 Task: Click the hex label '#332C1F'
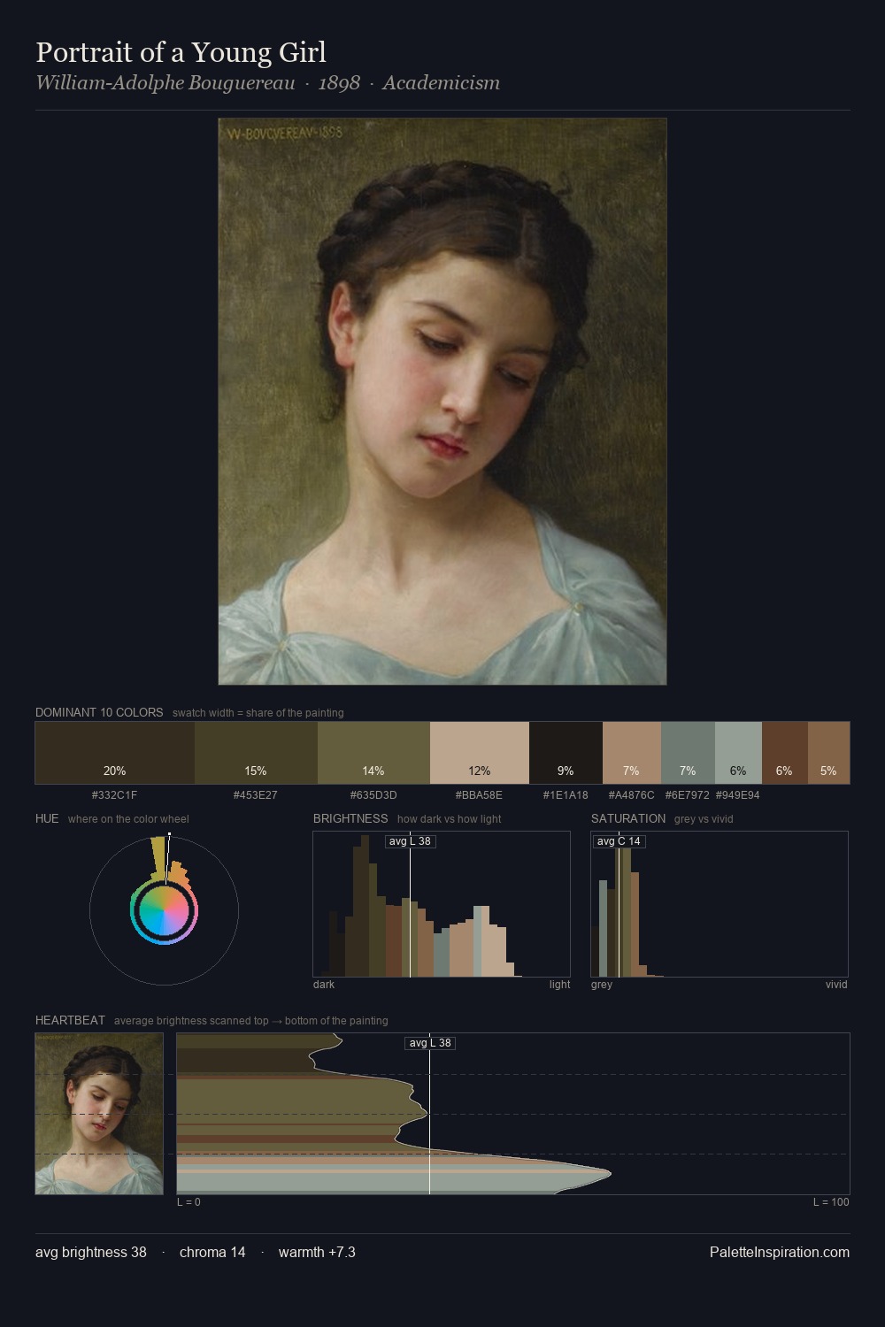pyautogui.click(x=114, y=794)
